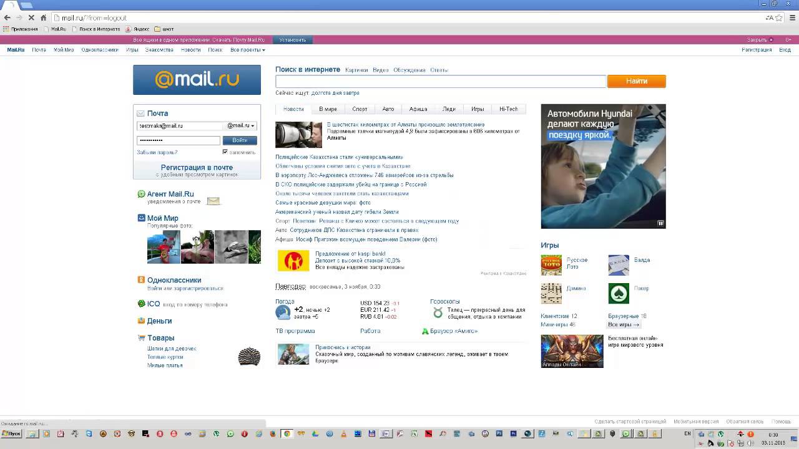Switch to the Спорт tab
799x449 pixels.
[x=360, y=109]
